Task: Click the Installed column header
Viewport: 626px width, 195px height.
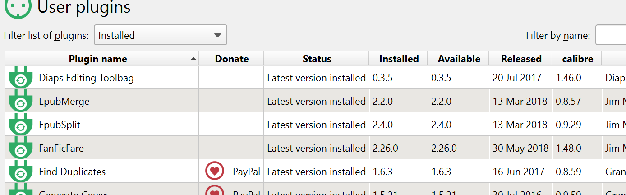Action: (399, 59)
